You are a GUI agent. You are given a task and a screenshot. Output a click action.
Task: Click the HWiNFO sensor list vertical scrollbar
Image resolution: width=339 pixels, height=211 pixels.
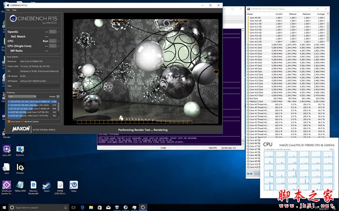[328, 31]
